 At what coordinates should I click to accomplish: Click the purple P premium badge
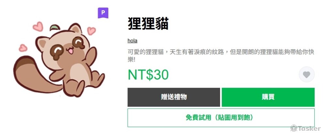point(103,13)
